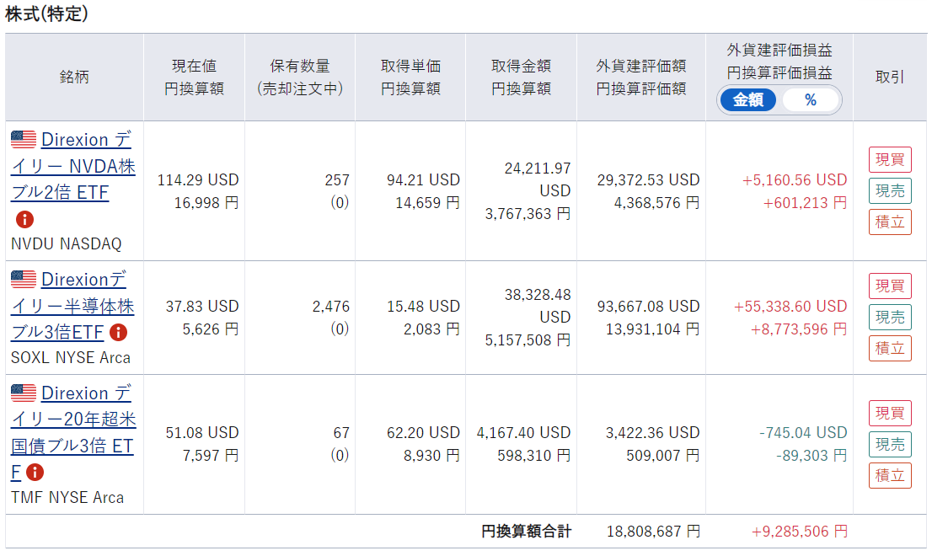Screen dimensions: 932x556
Task: Click 現買 button for NVDU
Action: coord(890,160)
